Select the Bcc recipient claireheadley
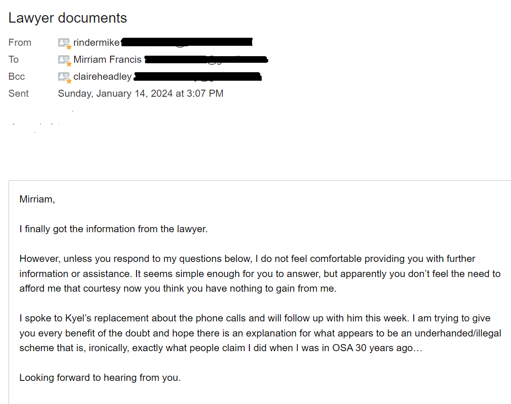The width and height of the screenshot is (511, 404). [102, 76]
